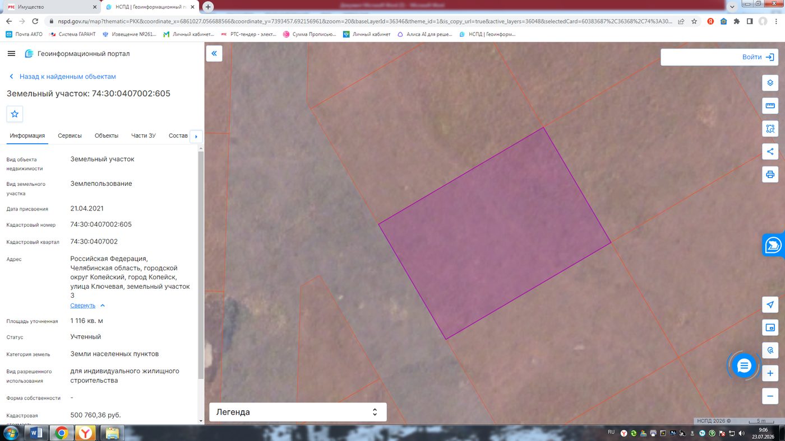
Task: Collapse the side panel with the double chevron
Action: [x=214, y=54]
